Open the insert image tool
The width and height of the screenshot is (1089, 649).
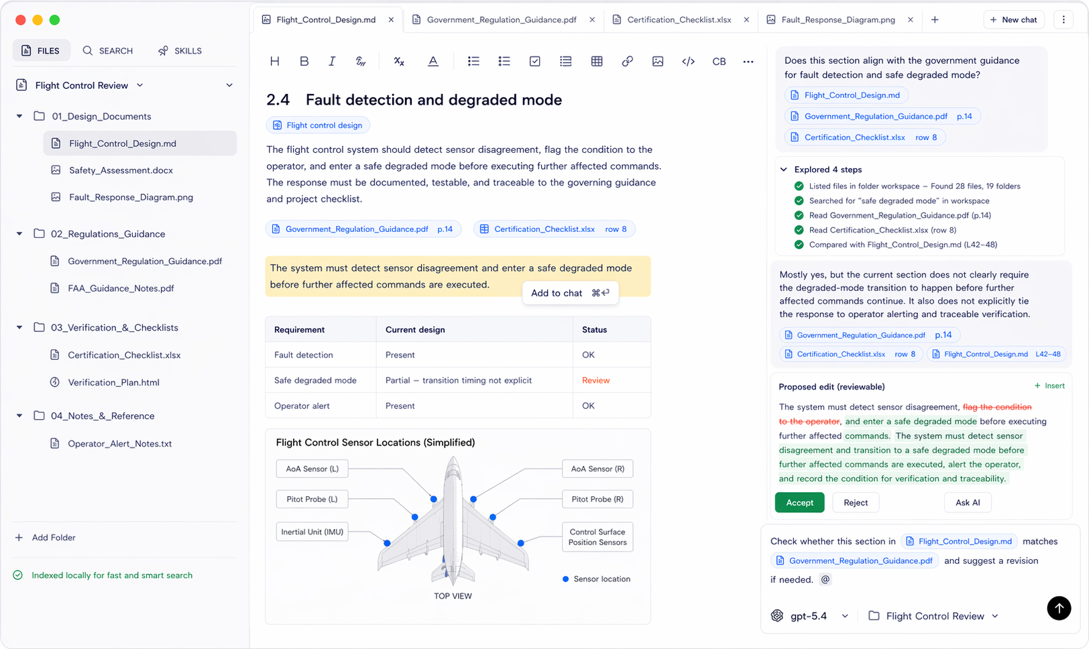[x=658, y=61]
